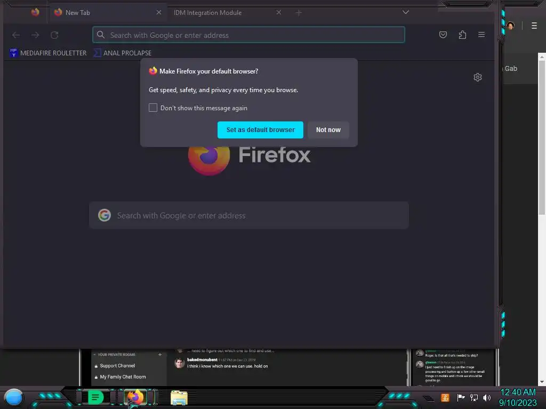Open network status tray icon

473,397
